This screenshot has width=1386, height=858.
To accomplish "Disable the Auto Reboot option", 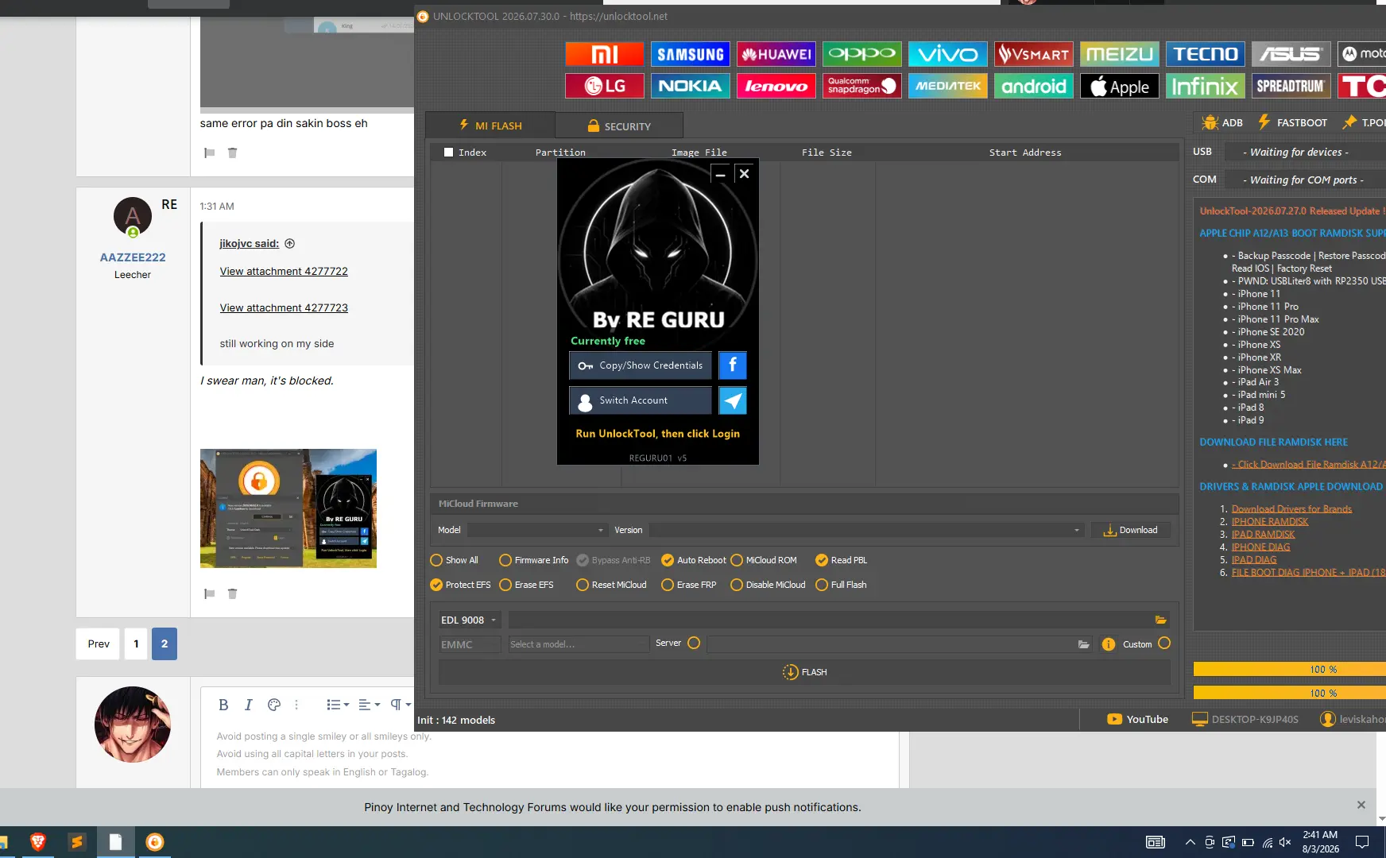I will [x=693, y=560].
